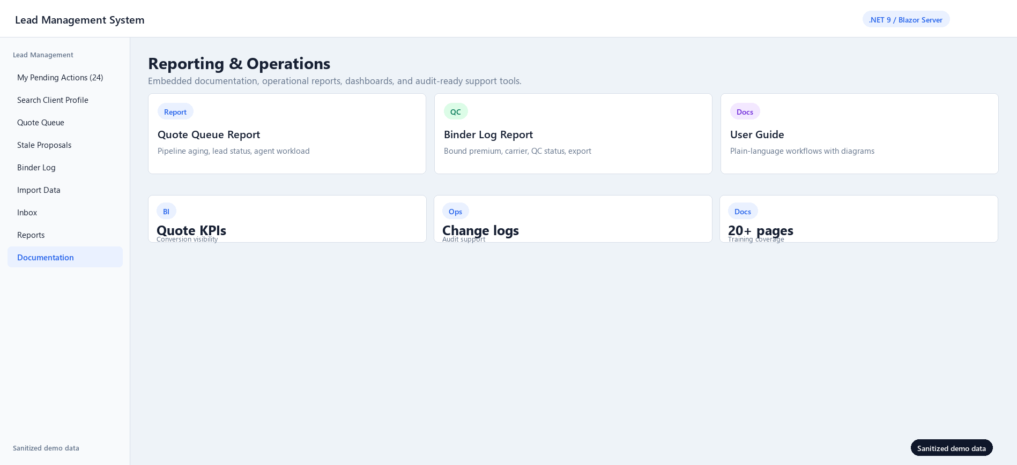
Task: Open the Binder Log Report card
Action: 573,134
